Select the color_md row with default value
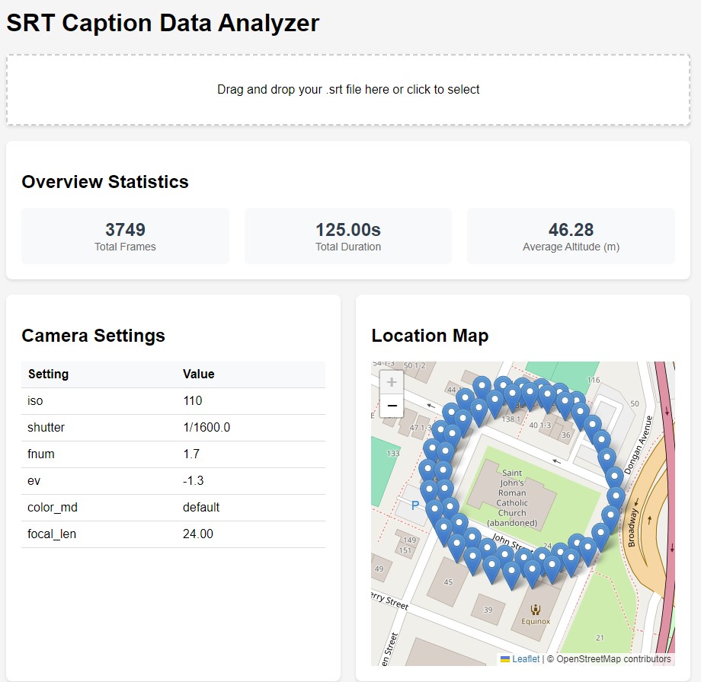 tap(173, 508)
